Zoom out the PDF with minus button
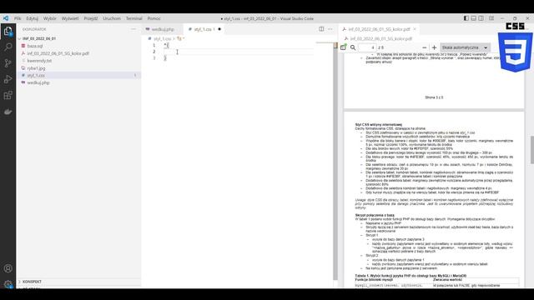The image size is (534, 300). 425,47
